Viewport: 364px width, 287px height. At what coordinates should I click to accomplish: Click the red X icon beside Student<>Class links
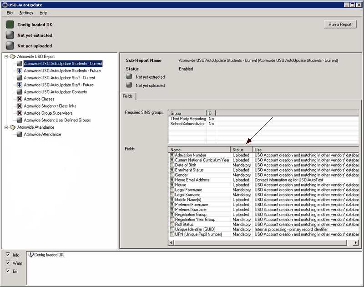(20, 106)
